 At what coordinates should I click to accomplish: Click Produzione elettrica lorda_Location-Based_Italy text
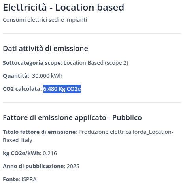88,136
